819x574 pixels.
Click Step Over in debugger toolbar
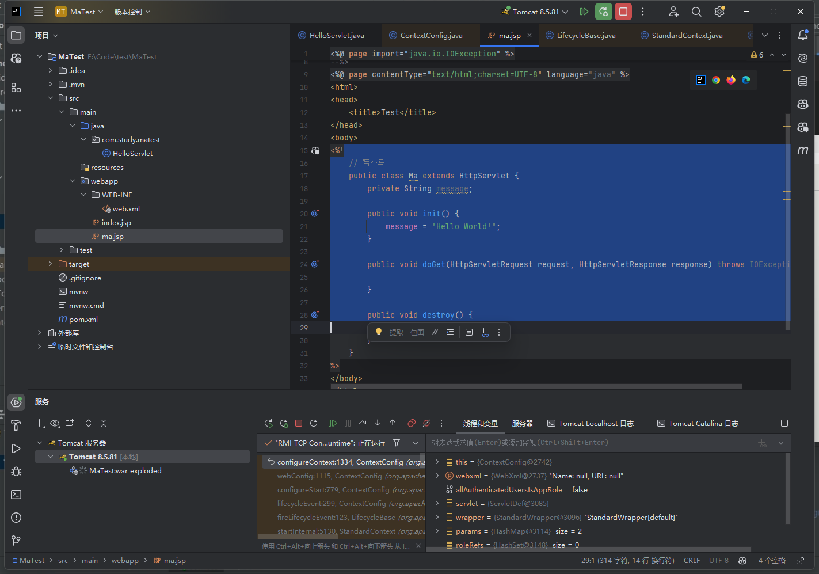point(363,423)
